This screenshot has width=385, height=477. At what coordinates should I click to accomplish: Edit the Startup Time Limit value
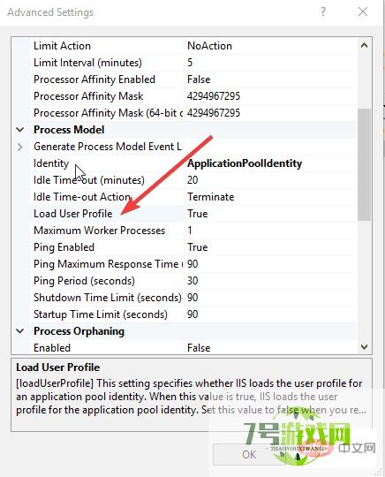(270, 314)
